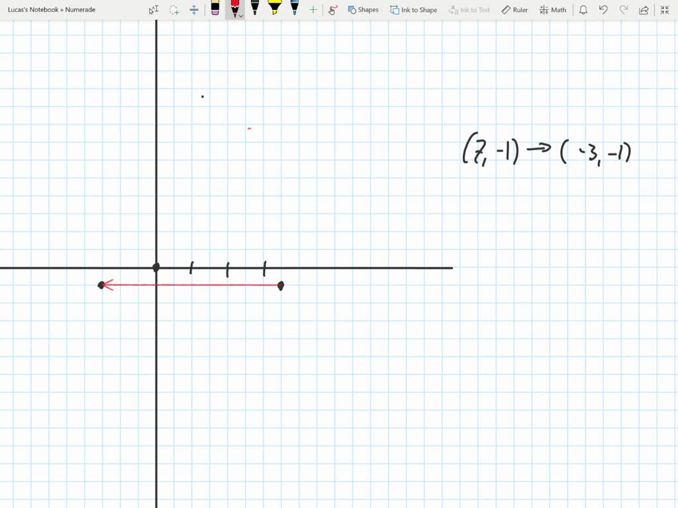Pick the yellow highlighter tool
The height and width of the screenshot is (508, 678).
pyautogui.click(x=273, y=9)
